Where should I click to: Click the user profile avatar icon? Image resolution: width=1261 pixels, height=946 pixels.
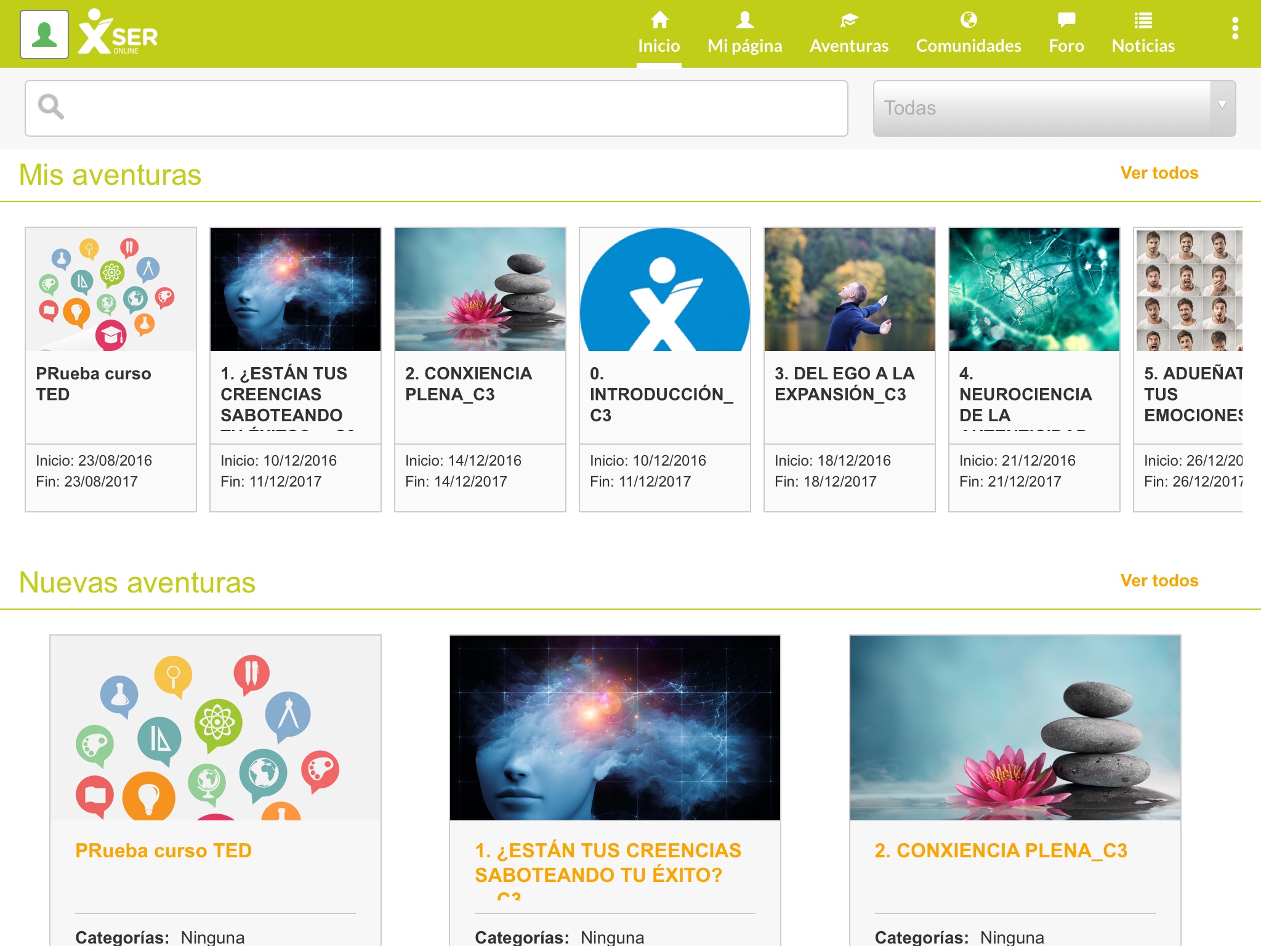[x=44, y=34]
